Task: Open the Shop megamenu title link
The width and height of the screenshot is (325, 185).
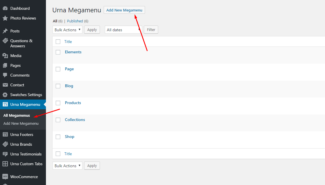Action: click(69, 137)
